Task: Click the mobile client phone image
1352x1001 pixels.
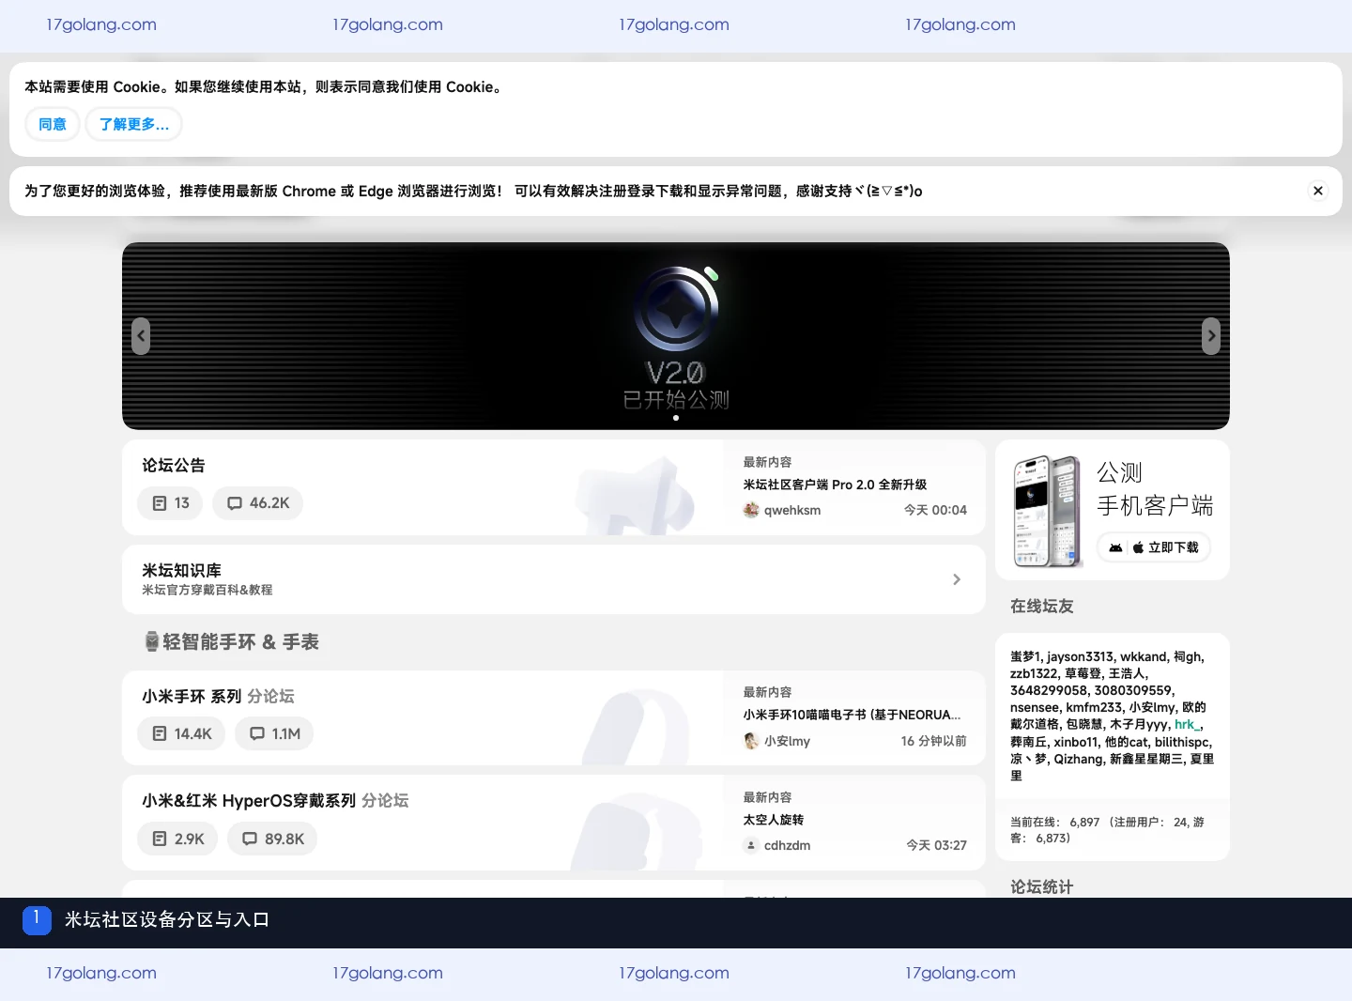Action: coord(1048,511)
